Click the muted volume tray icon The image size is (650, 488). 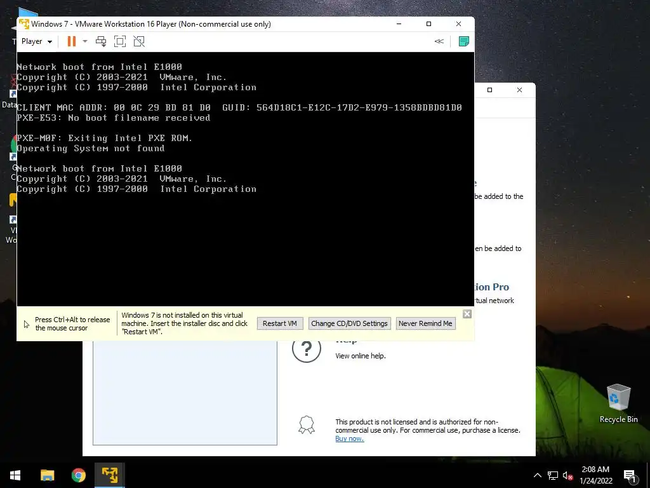pos(567,475)
